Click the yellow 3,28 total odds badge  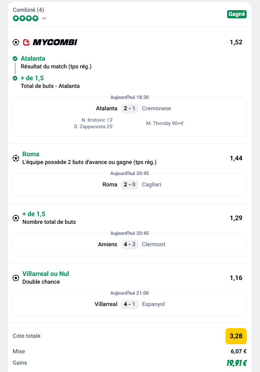point(236,336)
